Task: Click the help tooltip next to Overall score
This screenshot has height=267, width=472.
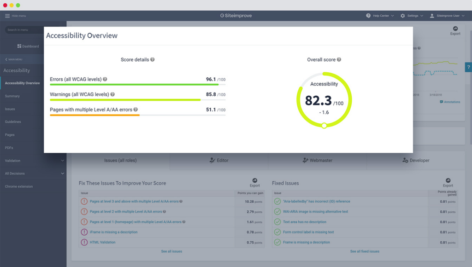Action: point(339,59)
